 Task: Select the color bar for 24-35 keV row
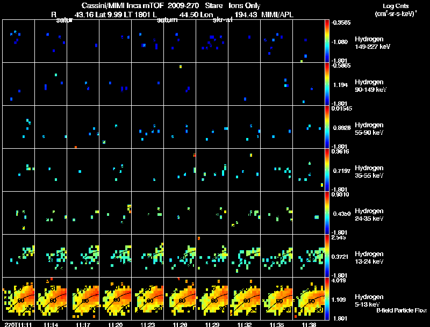coord(327,213)
